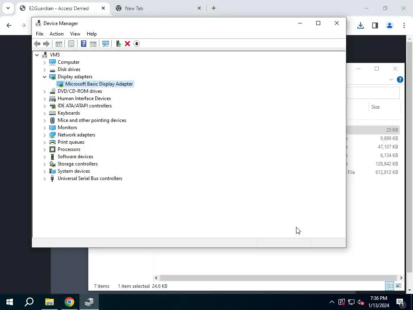Click Show/Hide Action Pane toolbar icon
Image resolution: width=413 pixels, height=310 pixels.
point(93,44)
